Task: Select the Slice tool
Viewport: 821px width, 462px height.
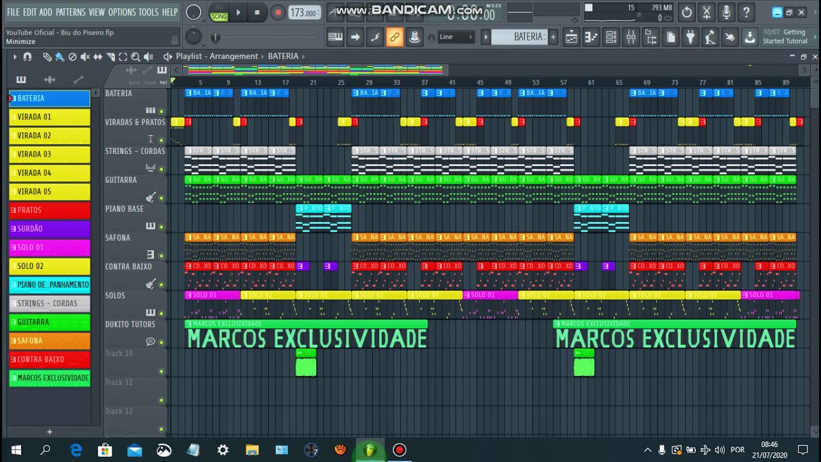Action: click(111, 56)
